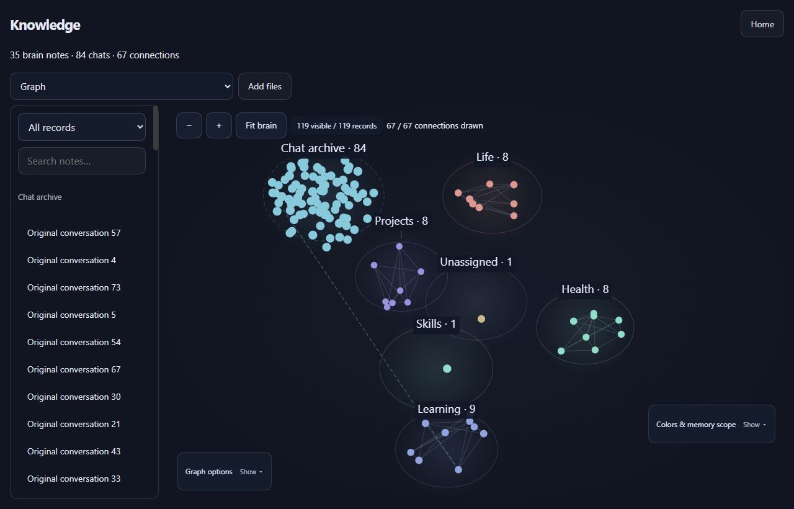Select the single Skills node
The width and height of the screenshot is (794, 509).
tap(447, 369)
